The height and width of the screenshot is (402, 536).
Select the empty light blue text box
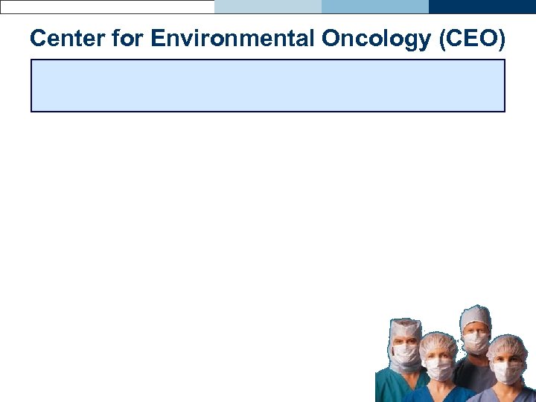coord(267,86)
